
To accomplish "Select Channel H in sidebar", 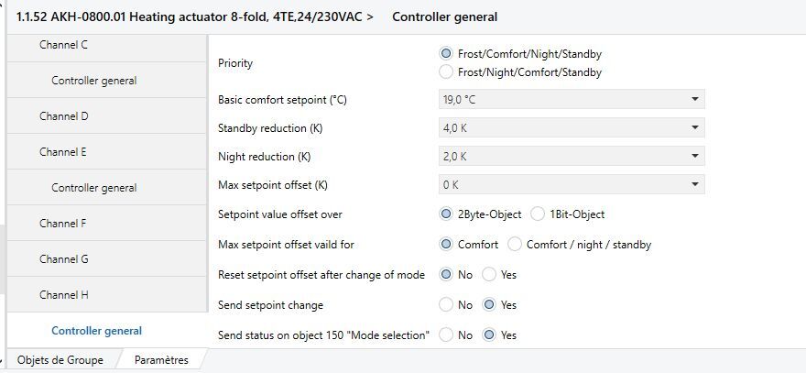I will pyautogui.click(x=64, y=295).
